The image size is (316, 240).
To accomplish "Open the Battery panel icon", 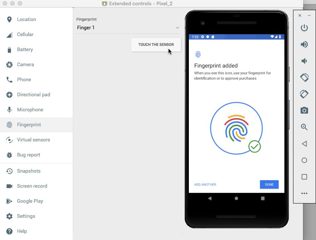I will (9, 50).
